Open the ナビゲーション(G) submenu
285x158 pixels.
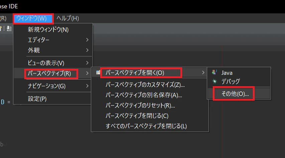(x=53, y=86)
